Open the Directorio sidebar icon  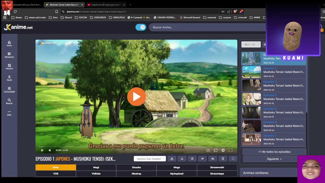(9, 55)
